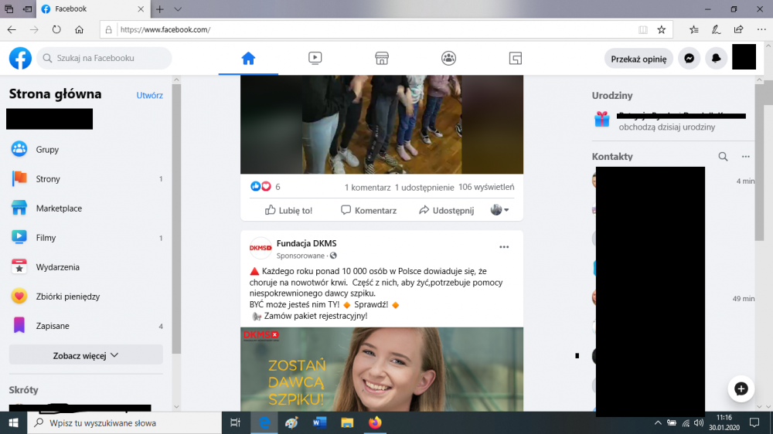Start a new message with plus button

click(x=741, y=388)
